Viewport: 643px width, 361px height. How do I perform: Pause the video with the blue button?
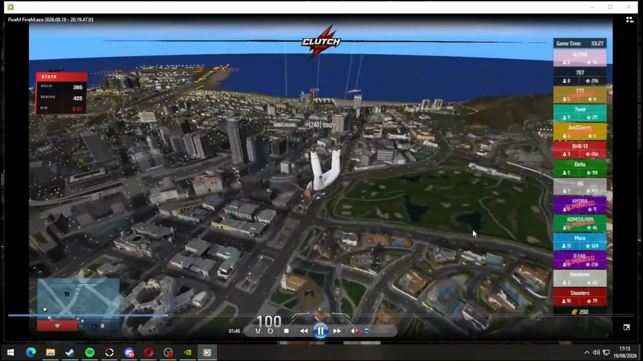[x=320, y=331]
